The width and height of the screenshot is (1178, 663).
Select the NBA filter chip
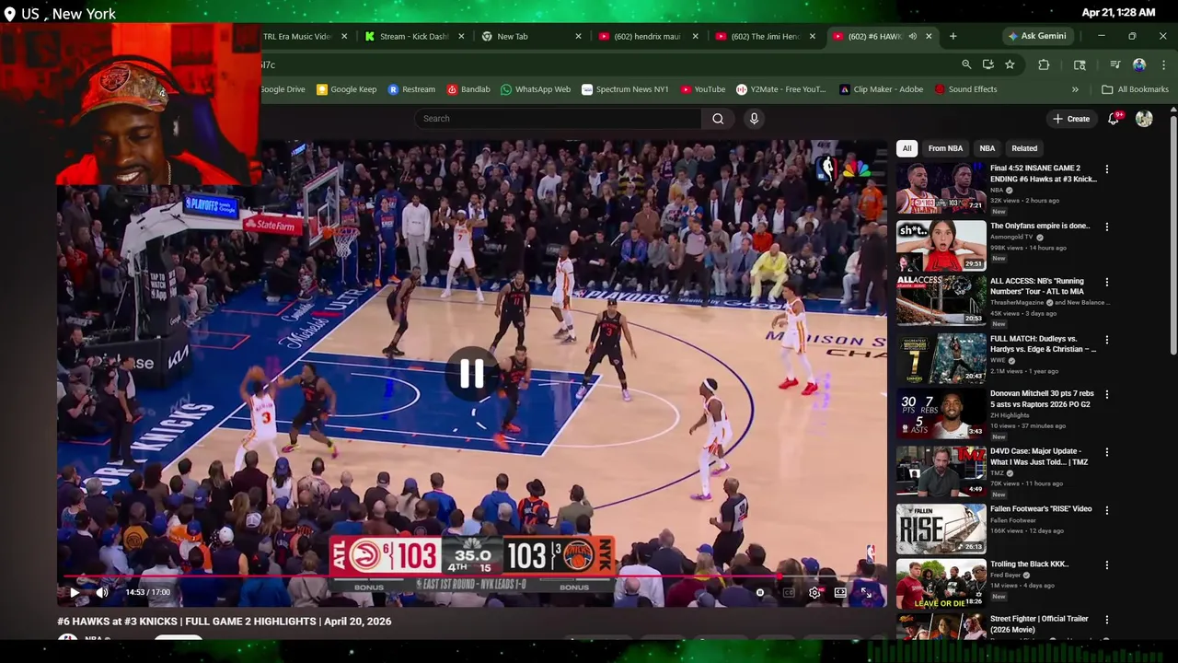(987, 148)
